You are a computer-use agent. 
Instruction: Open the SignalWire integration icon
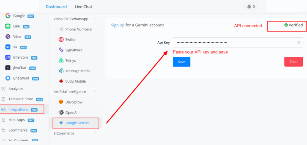[61, 50]
